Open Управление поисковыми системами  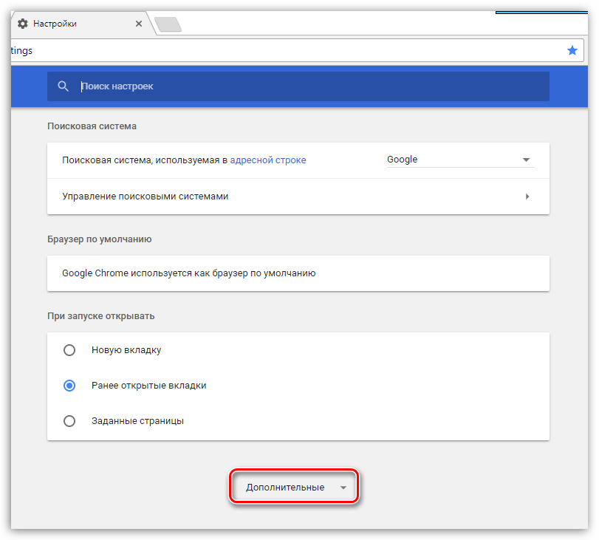[298, 196]
